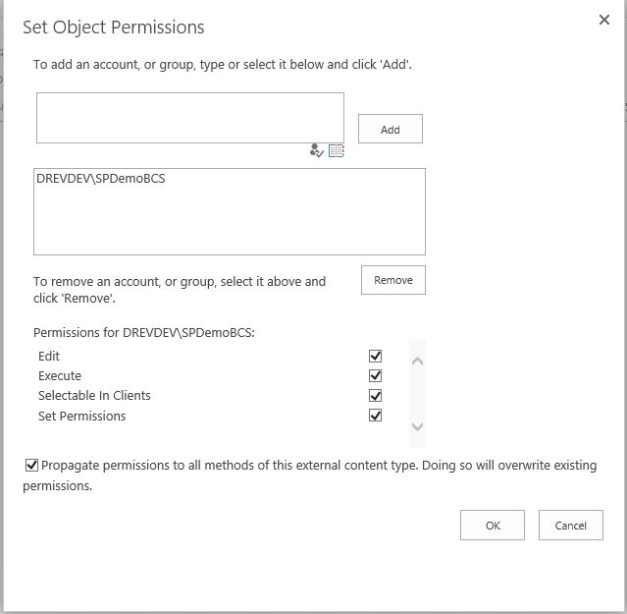Toggle the Selectable In Clients checkbox
The image size is (627, 614).
pos(375,396)
